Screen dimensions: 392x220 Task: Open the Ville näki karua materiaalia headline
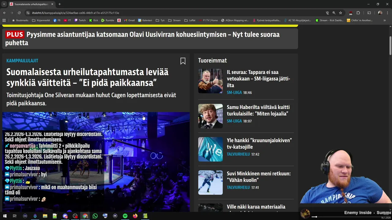(x=256, y=208)
